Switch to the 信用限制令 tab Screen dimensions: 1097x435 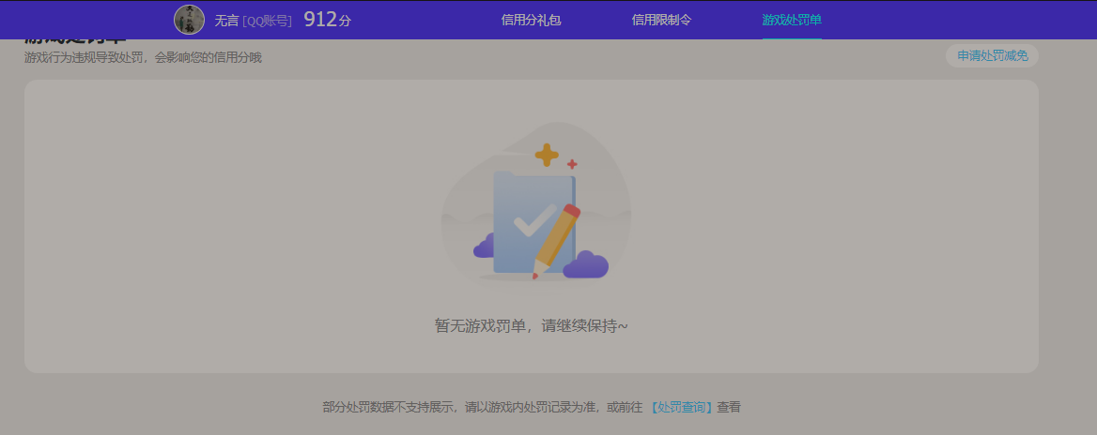[x=661, y=20]
